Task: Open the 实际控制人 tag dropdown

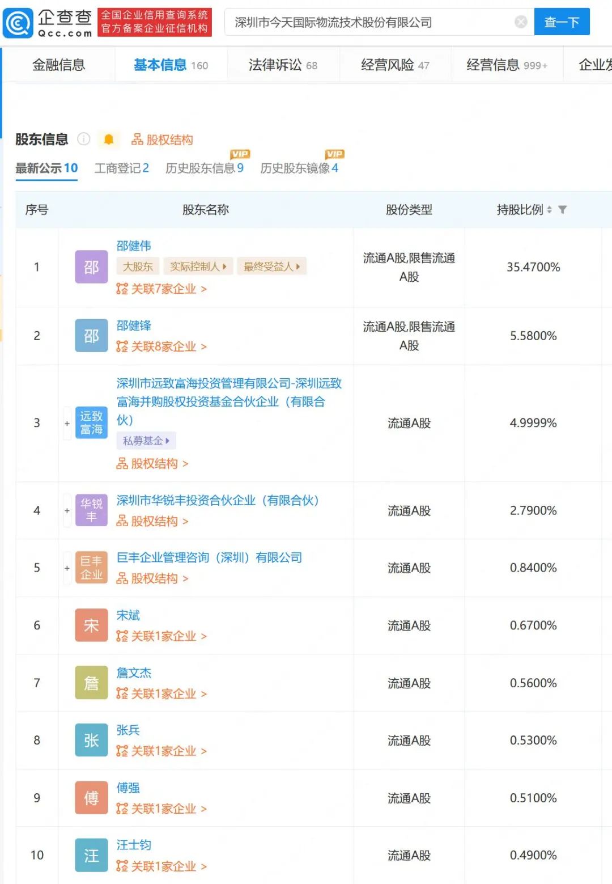Action: point(198,267)
